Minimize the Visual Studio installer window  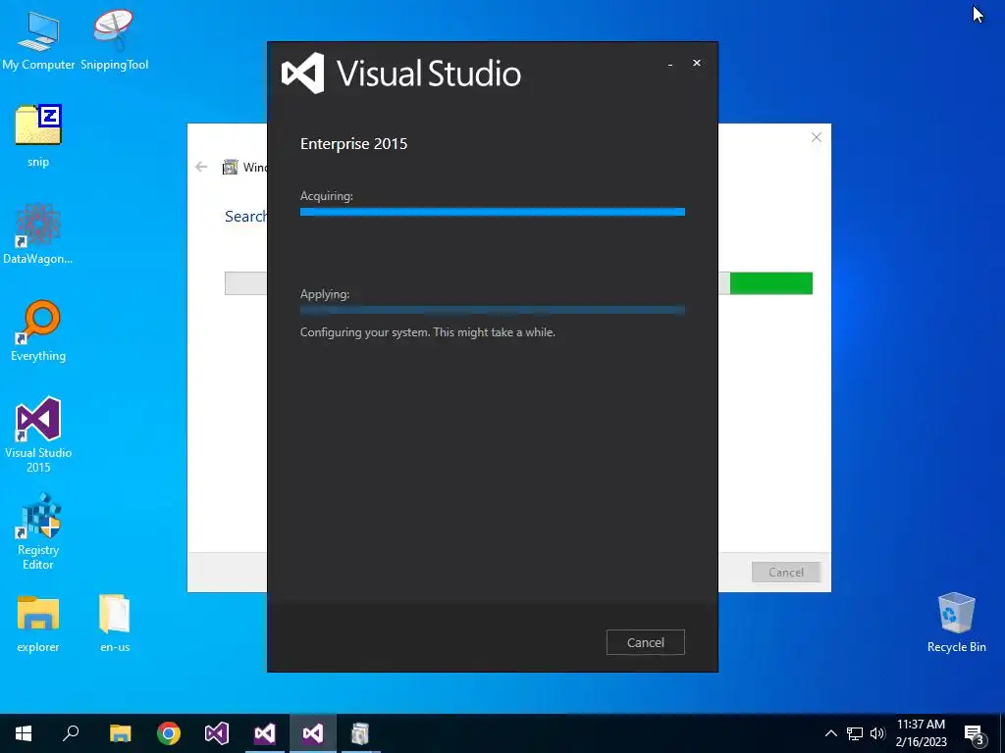click(x=670, y=64)
